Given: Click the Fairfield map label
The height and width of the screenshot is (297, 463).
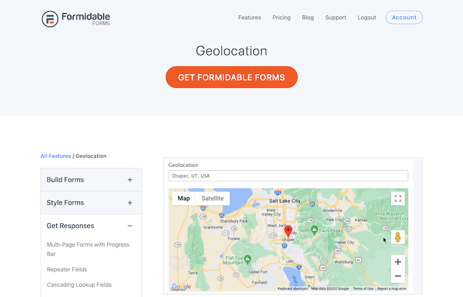Looking at the screenshot, I should tap(259, 282).
